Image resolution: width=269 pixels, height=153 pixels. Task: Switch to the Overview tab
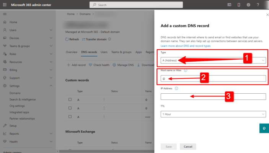click(72, 52)
